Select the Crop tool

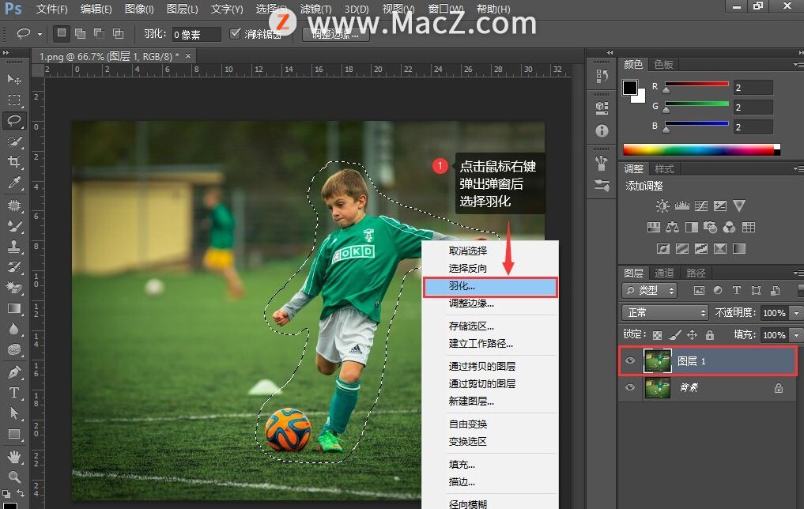(14, 162)
